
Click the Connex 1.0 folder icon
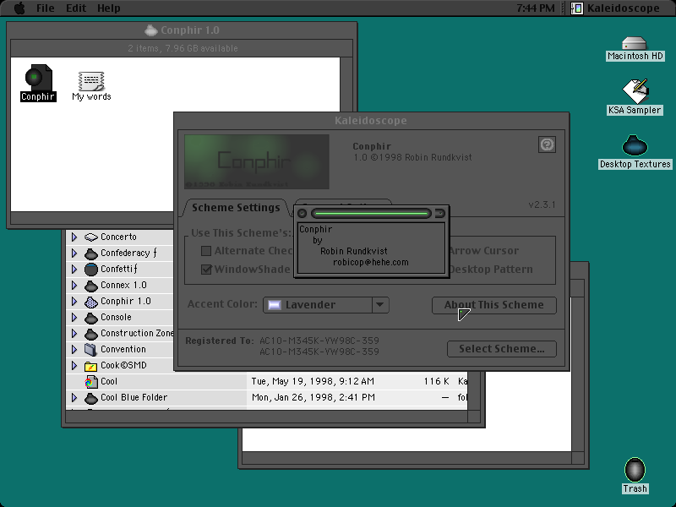91,286
